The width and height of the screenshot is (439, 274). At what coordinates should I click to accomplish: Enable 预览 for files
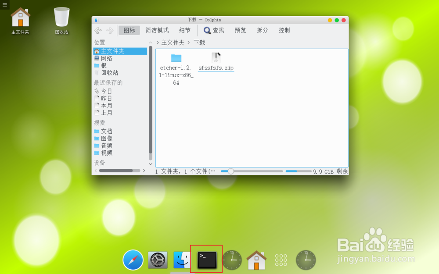[x=240, y=30]
